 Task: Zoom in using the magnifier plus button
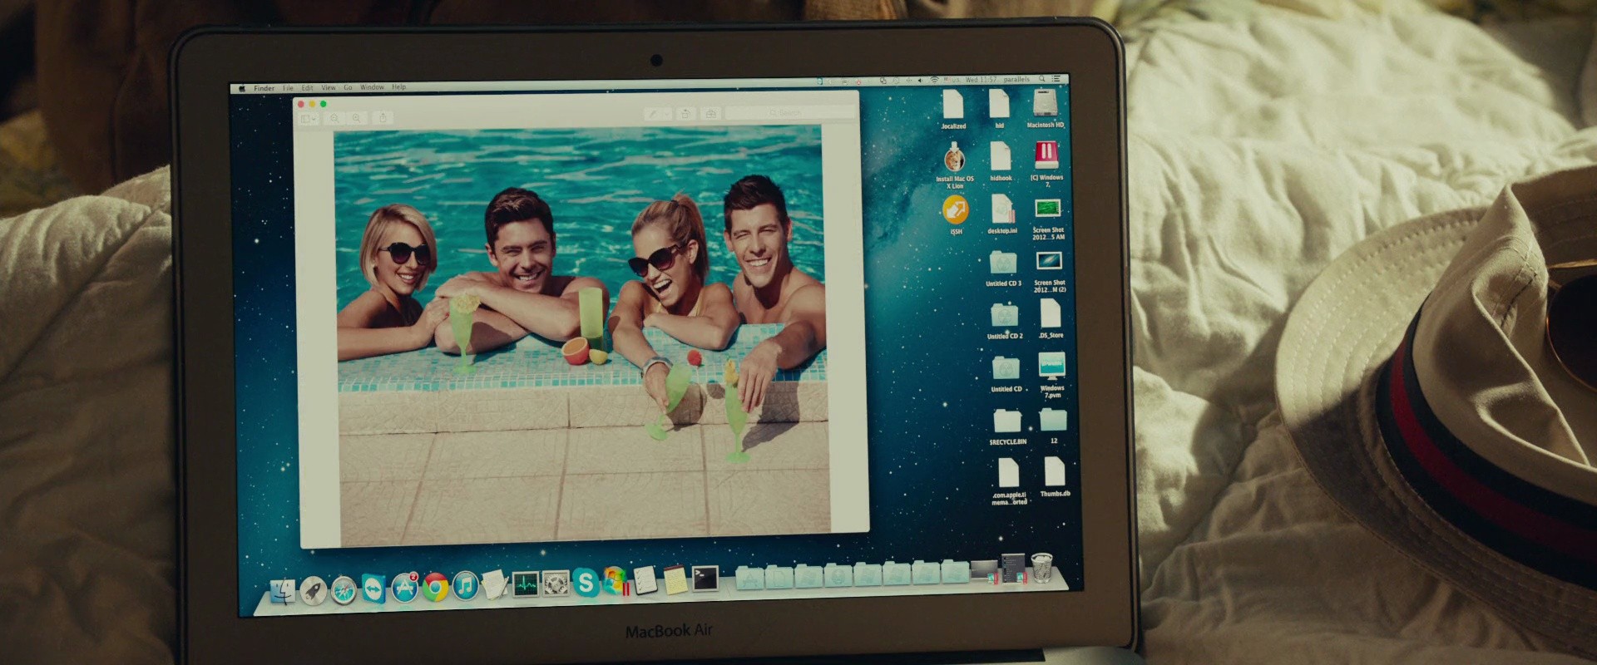(357, 119)
